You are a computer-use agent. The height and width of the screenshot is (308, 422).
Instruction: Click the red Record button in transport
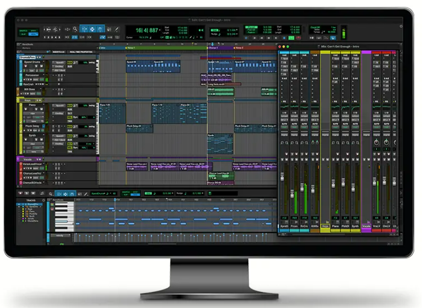point(298,38)
